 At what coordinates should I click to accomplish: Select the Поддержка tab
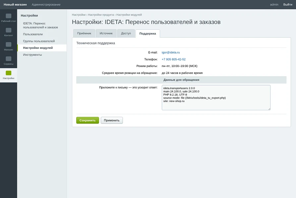(148, 34)
